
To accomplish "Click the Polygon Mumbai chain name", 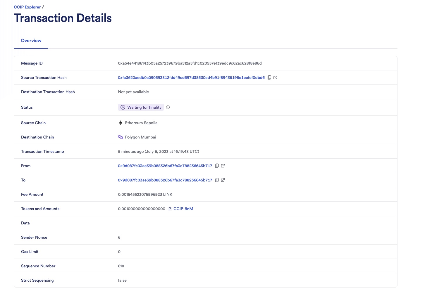I will pyautogui.click(x=141, y=137).
